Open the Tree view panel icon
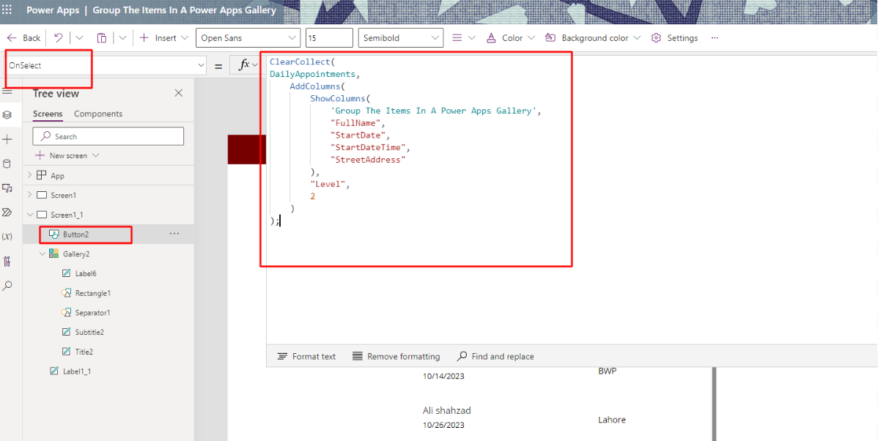Screen dimensions: 878x441 [8, 115]
